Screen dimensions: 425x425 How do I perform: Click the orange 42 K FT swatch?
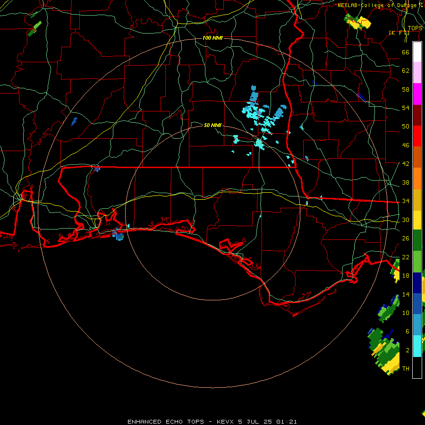pos(417,178)
